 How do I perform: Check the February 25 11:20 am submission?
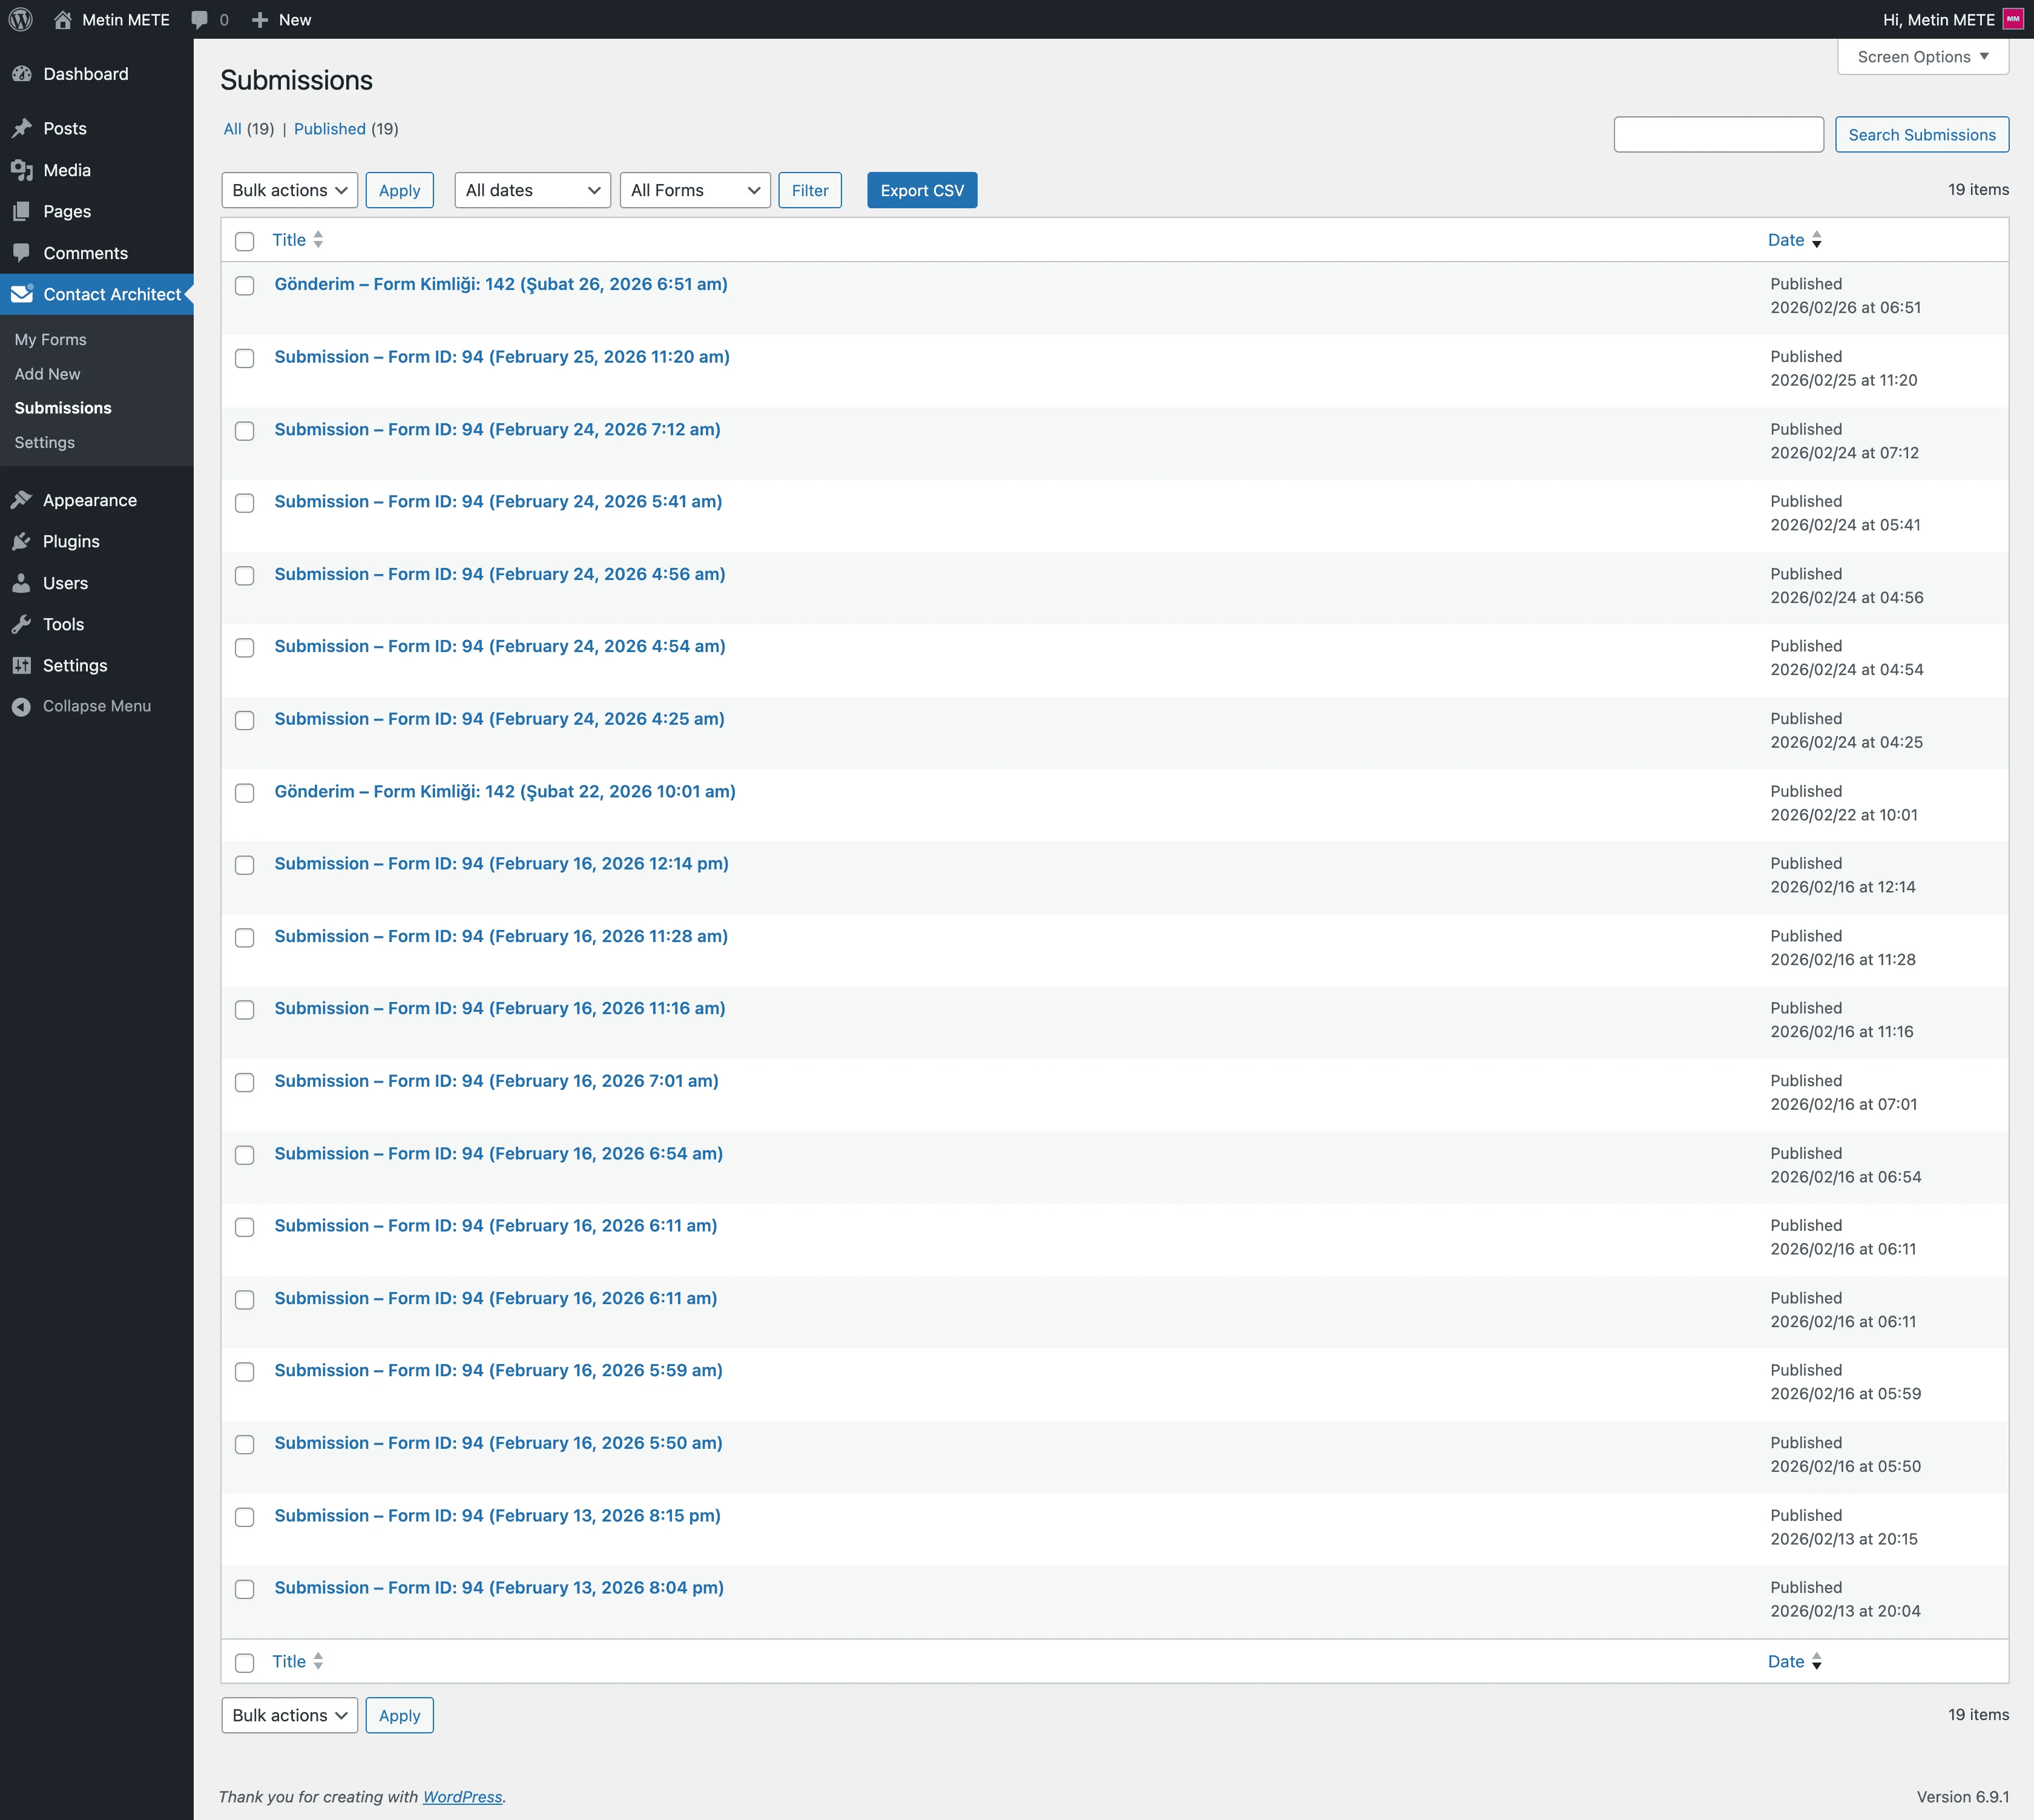click(x=244, y=358)
